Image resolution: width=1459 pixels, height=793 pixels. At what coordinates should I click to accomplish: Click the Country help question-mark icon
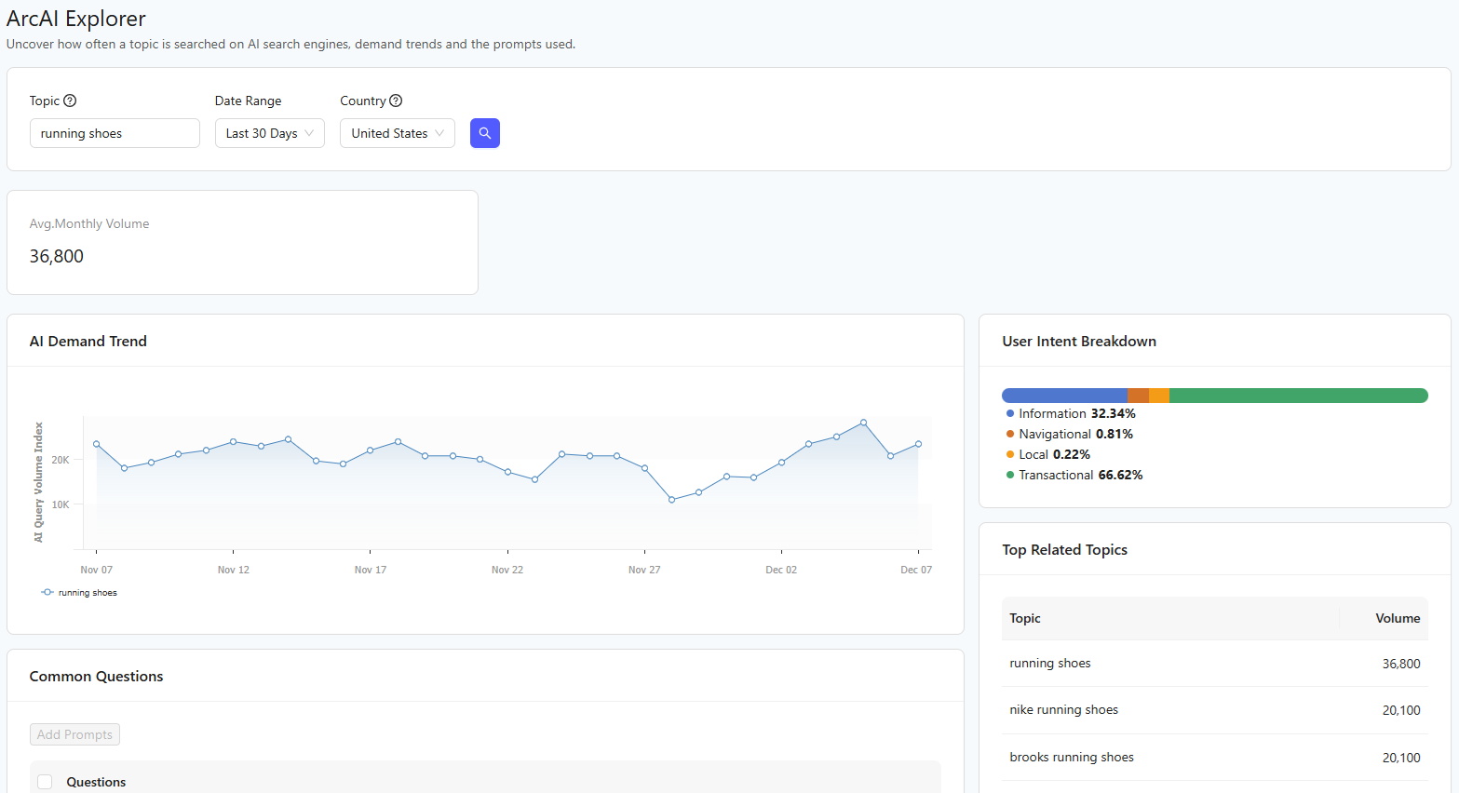point(396,101)
